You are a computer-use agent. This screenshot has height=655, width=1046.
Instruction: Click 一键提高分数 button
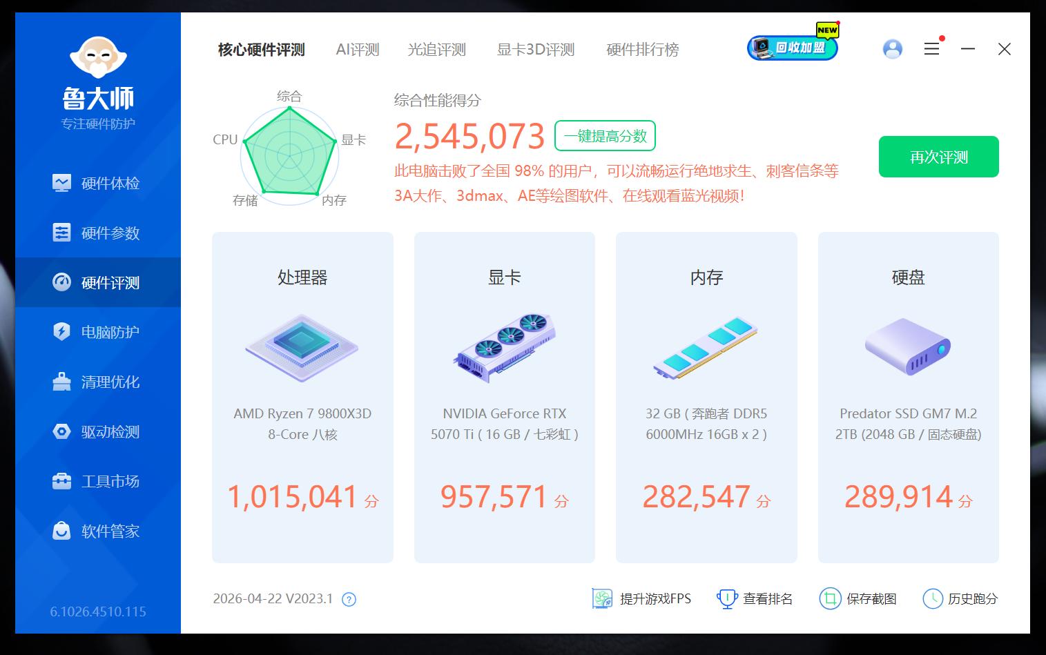click(x=605, y=136)
